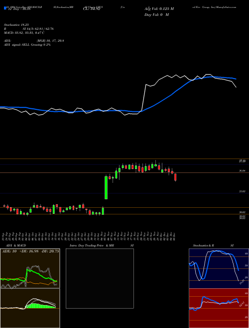Click the '(MGR) 10, 17, 20.8' ADX values
Viewport: 249px width, 328px height.
[x=50, y=41]
